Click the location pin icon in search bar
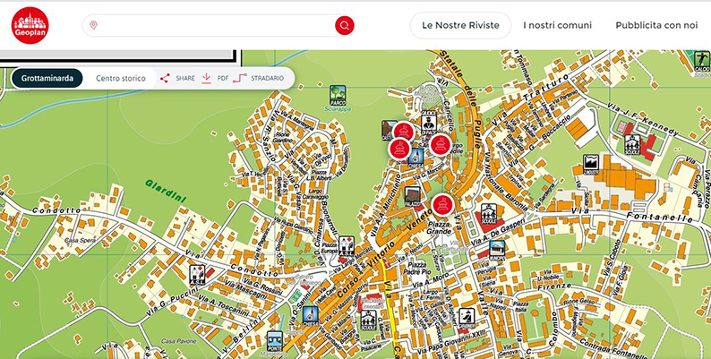The height and width of the screenshot is (359, 711). (x=93, y=25)
